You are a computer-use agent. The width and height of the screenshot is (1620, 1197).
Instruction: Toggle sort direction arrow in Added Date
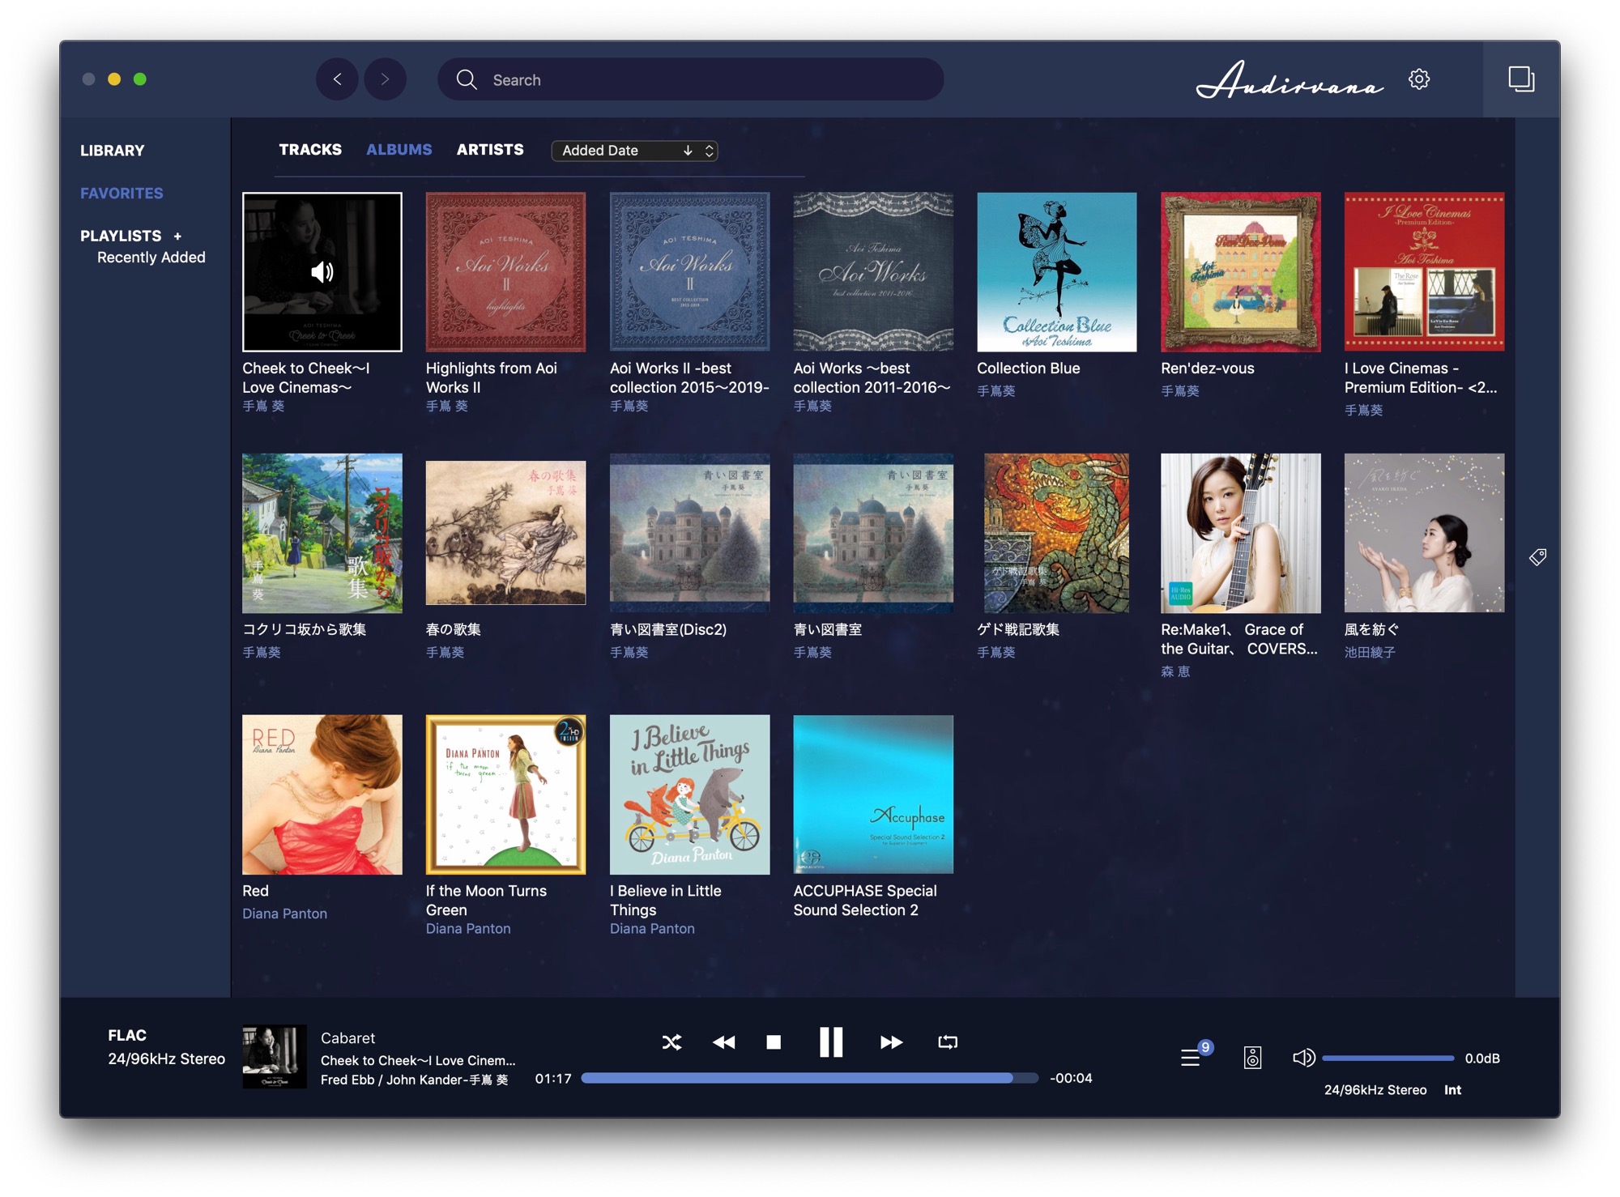coord(688,151)
